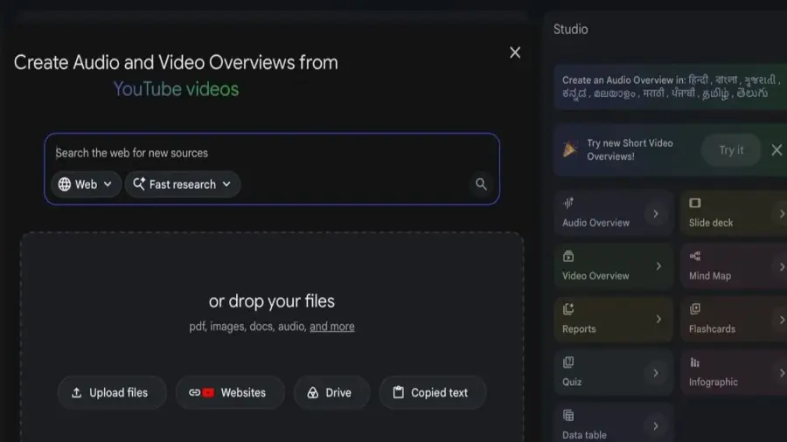
Task: Expand the Audio Overview chevron
Action: [656, 214]
